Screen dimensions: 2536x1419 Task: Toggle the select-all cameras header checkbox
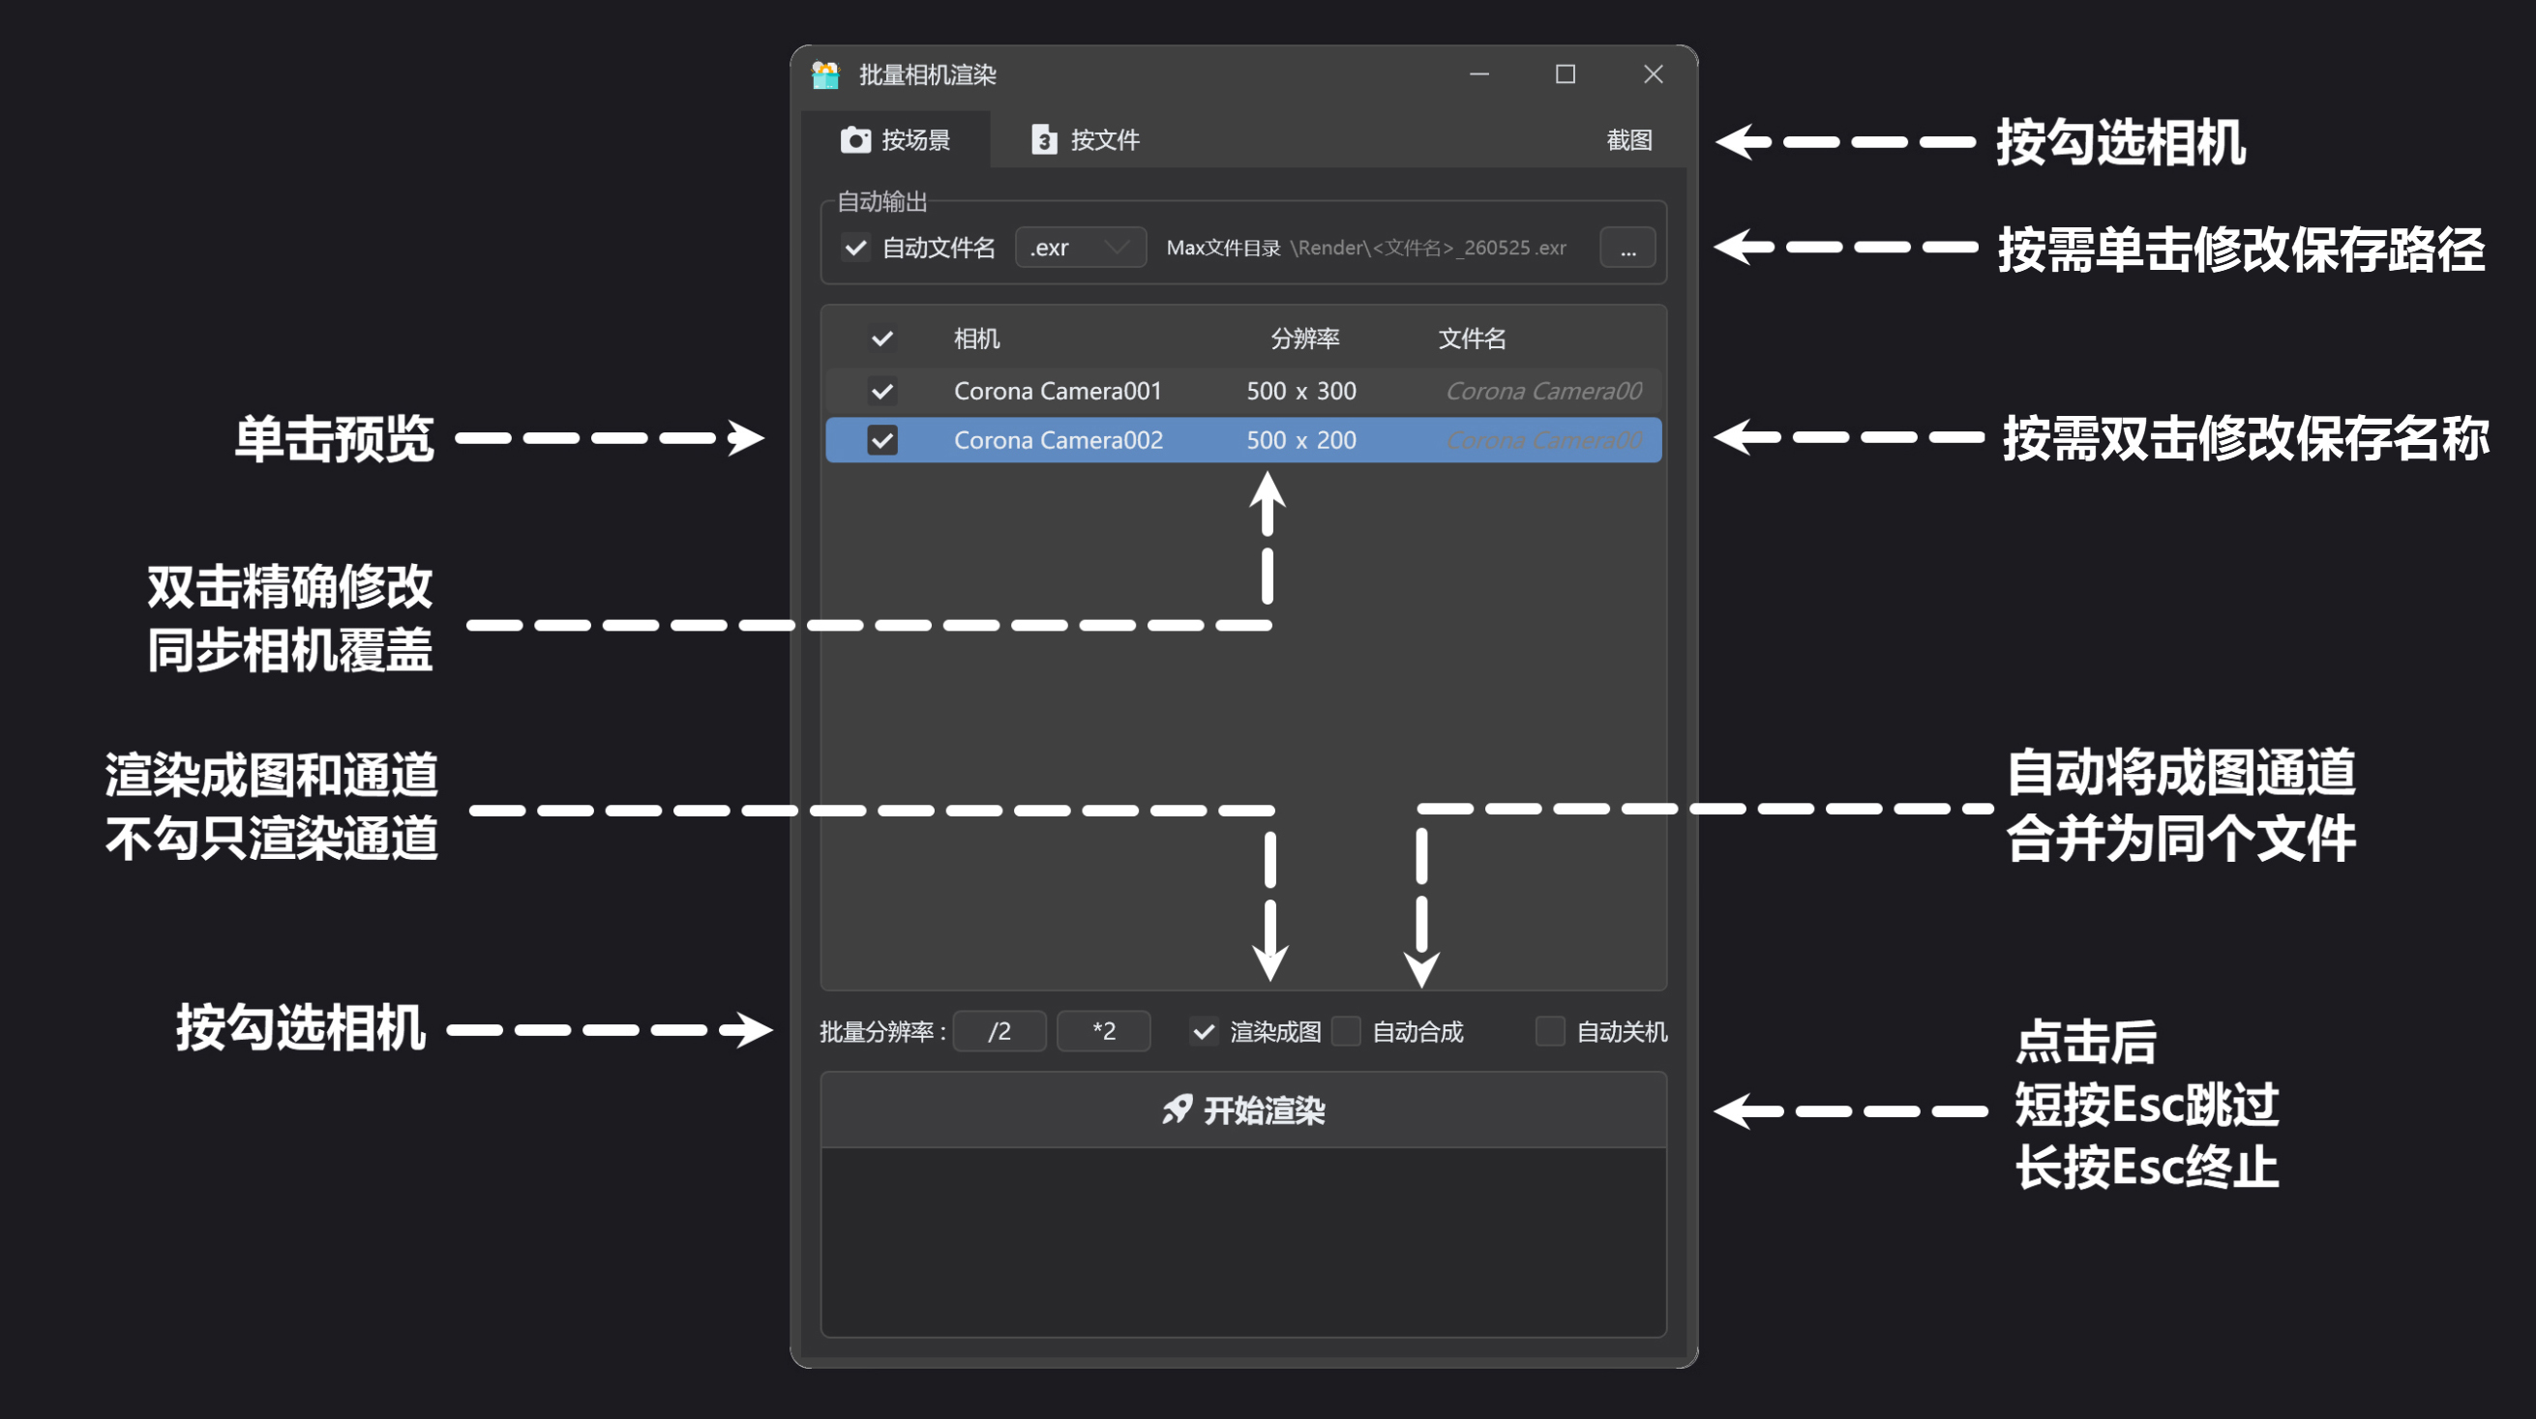click(882, 340)
